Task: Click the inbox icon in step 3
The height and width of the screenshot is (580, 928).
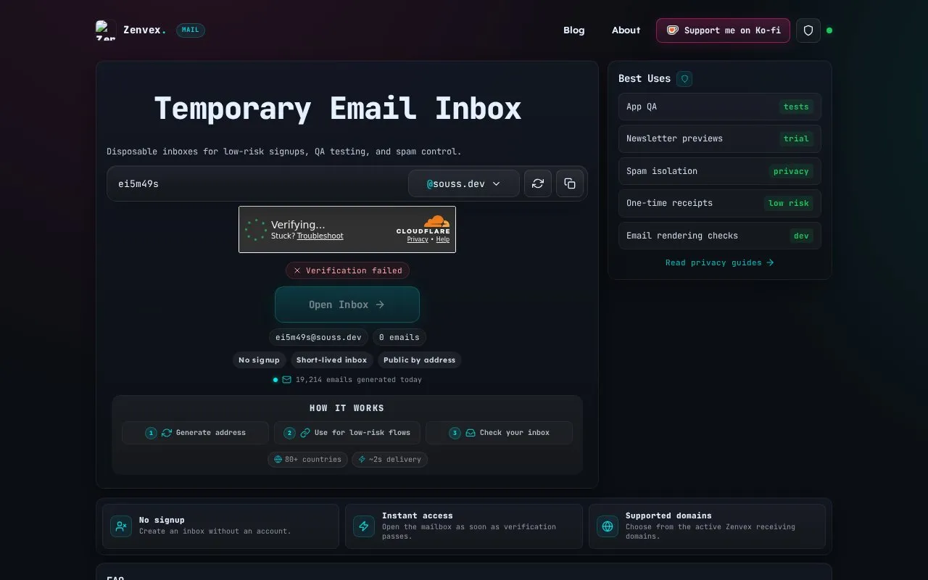Action: point(471,433)
